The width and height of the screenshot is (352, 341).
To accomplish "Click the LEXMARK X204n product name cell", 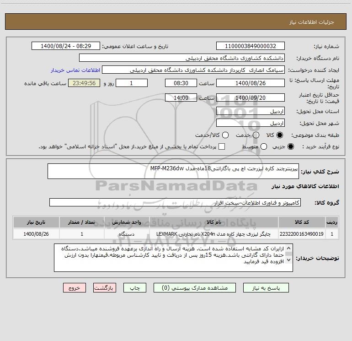I will pyautogui.click(x=214, y=234).
